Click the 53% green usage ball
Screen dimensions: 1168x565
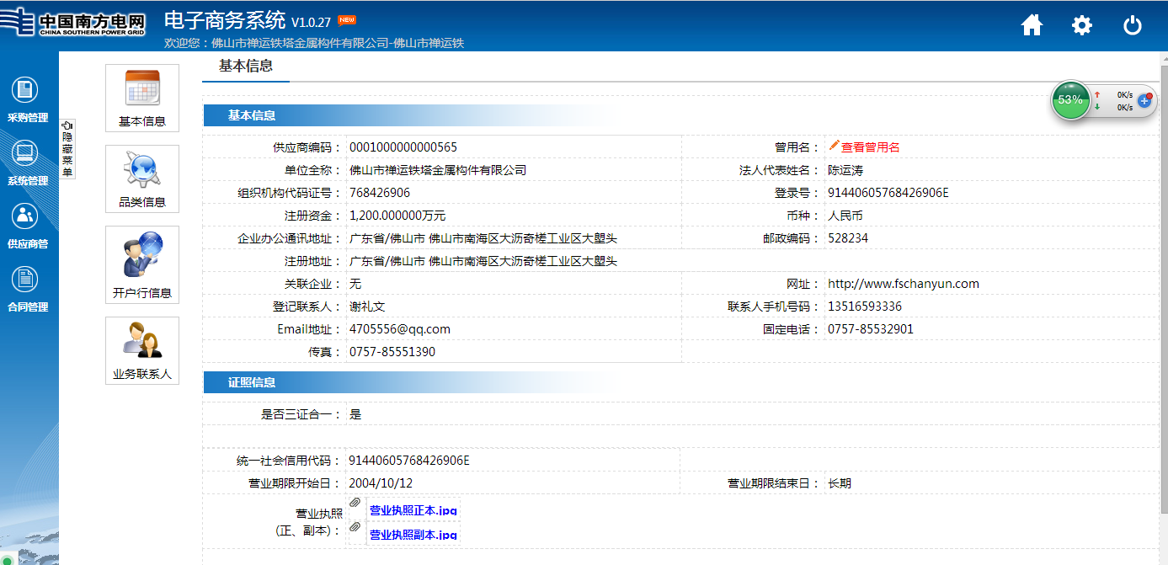click(x=1070, y=100)
